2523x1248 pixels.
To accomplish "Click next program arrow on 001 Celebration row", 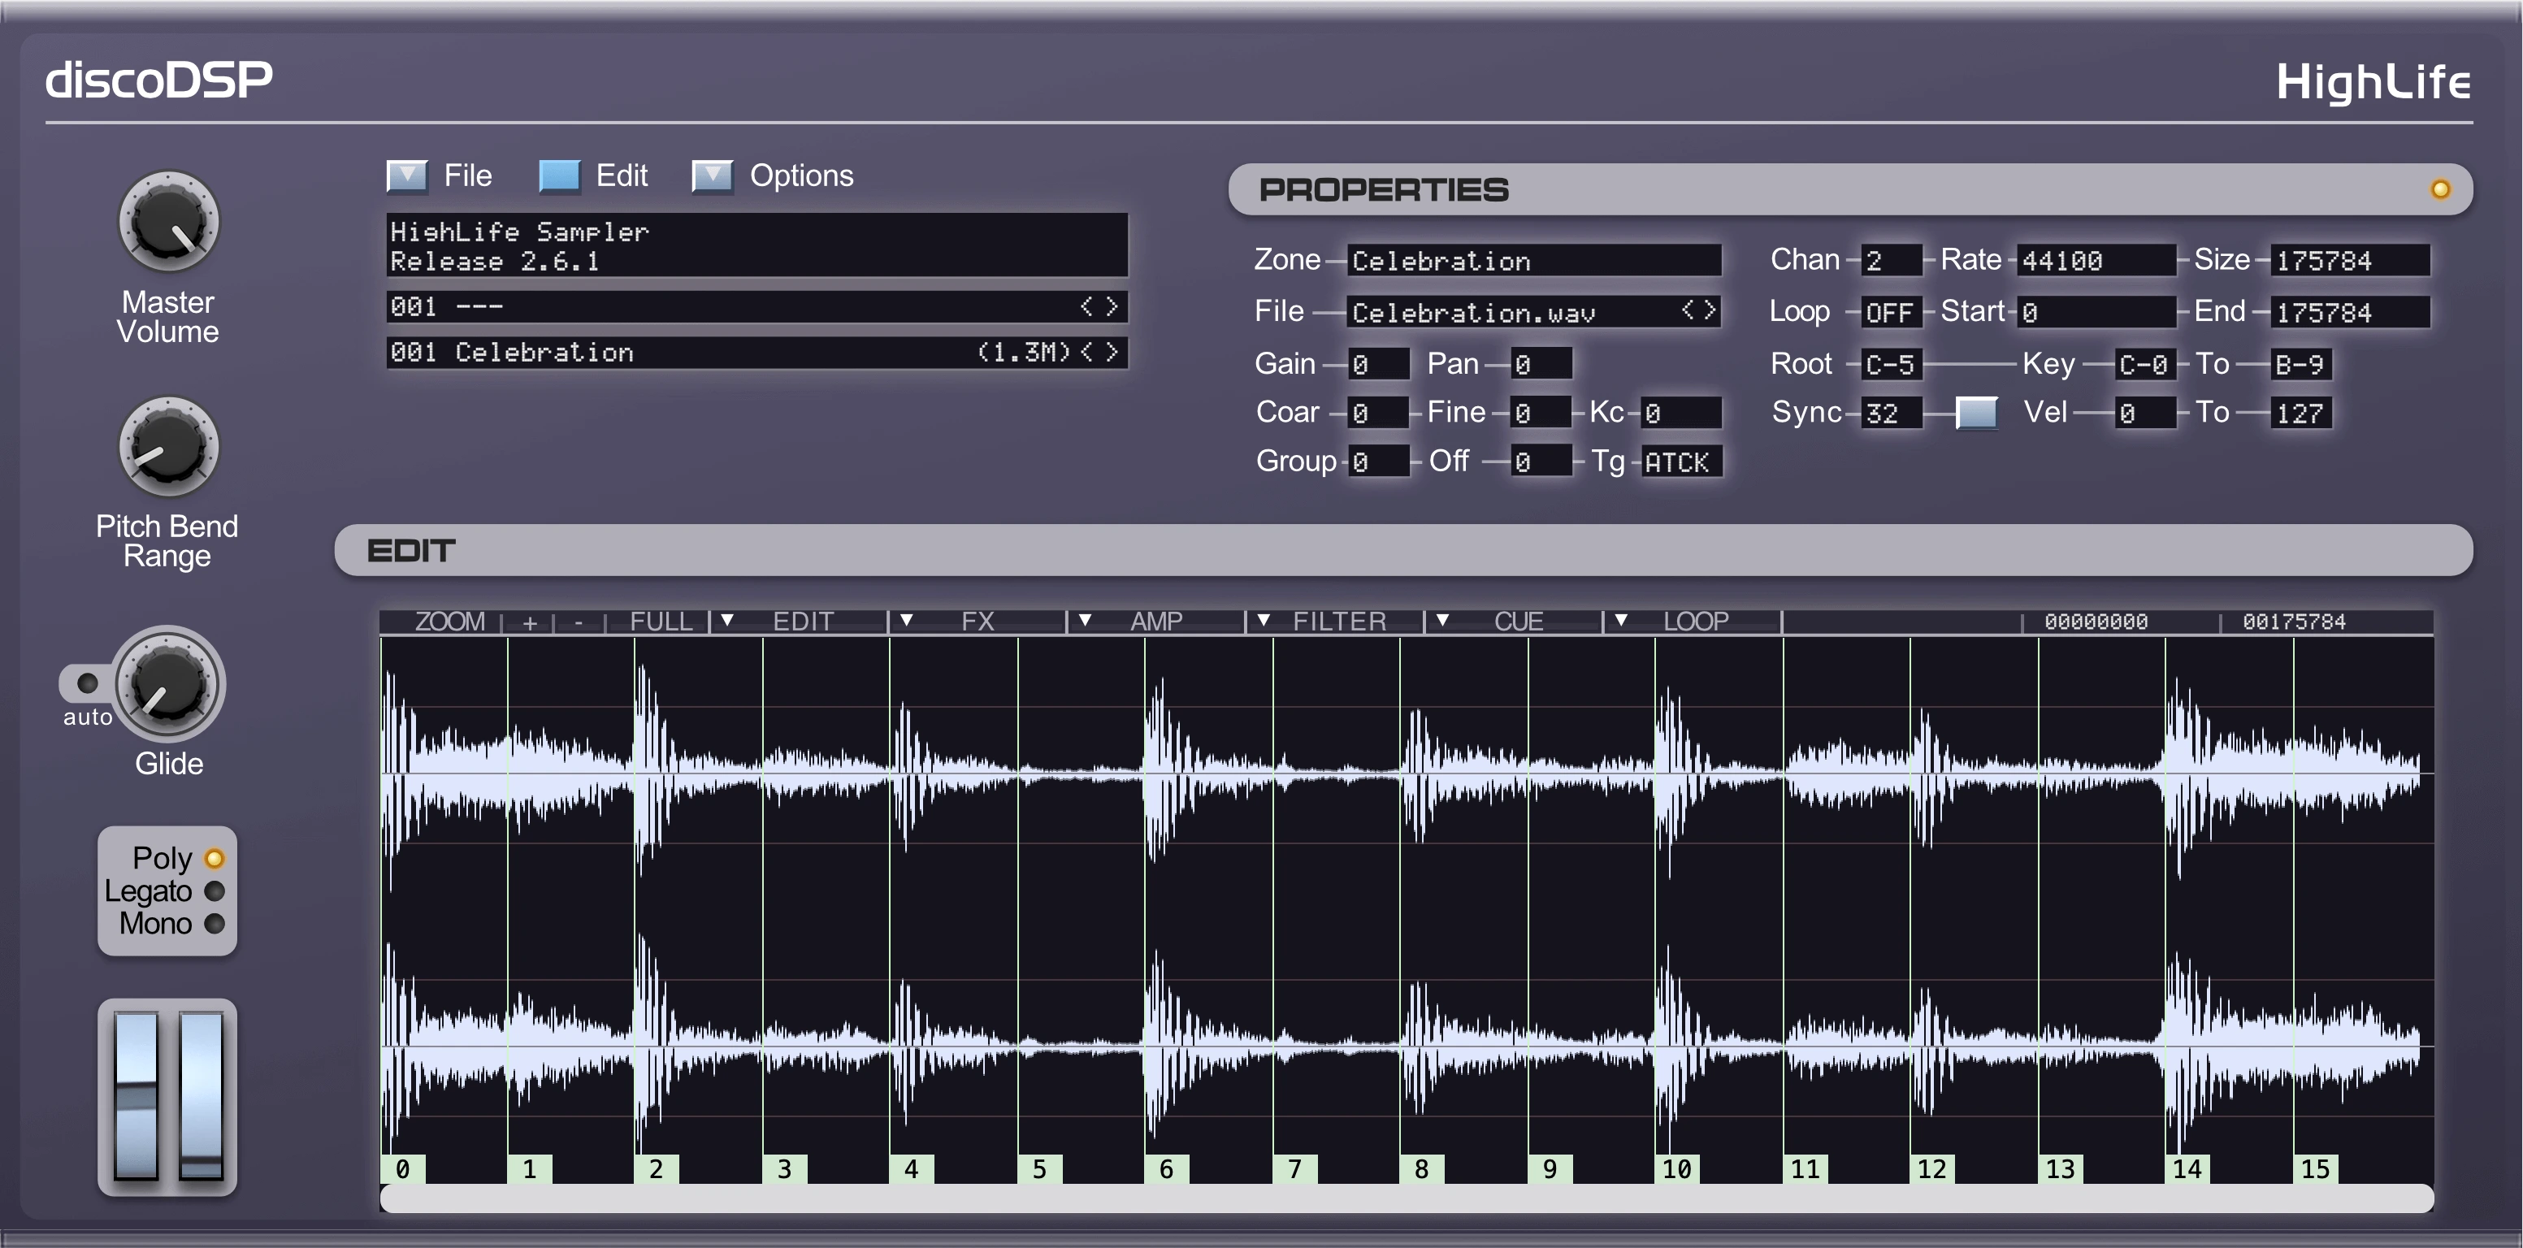I will click(1112, 352).
